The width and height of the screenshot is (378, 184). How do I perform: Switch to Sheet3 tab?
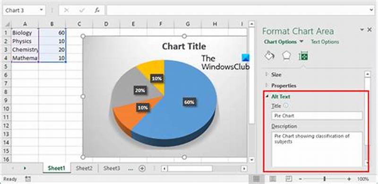coord(112,168)
